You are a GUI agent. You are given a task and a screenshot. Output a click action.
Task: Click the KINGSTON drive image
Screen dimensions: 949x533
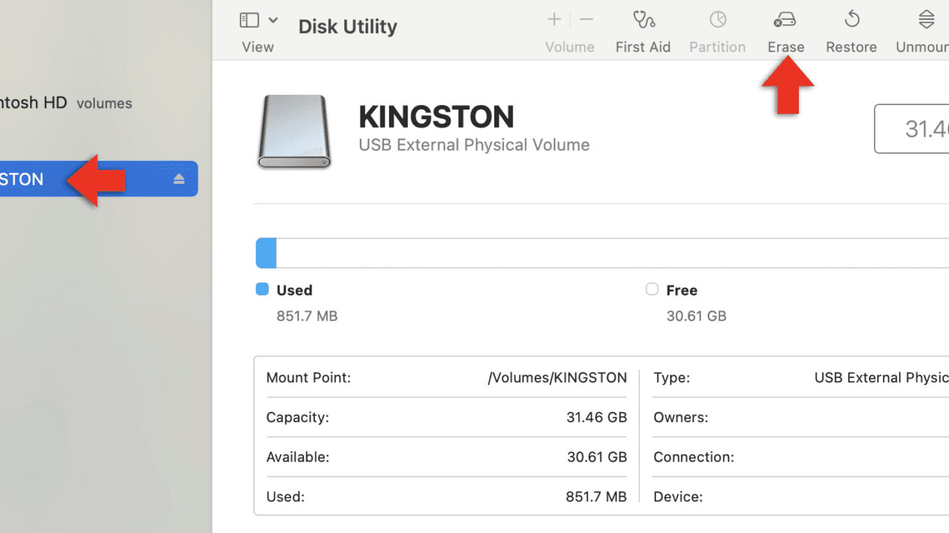pyautogui.click(x=294, y=131)
